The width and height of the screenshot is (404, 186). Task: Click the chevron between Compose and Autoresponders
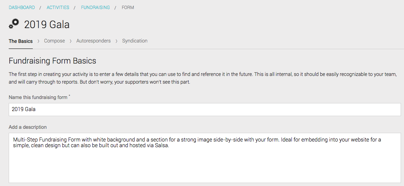[x=71, y=41]
